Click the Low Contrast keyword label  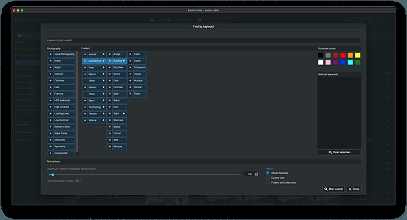(61, 120)
